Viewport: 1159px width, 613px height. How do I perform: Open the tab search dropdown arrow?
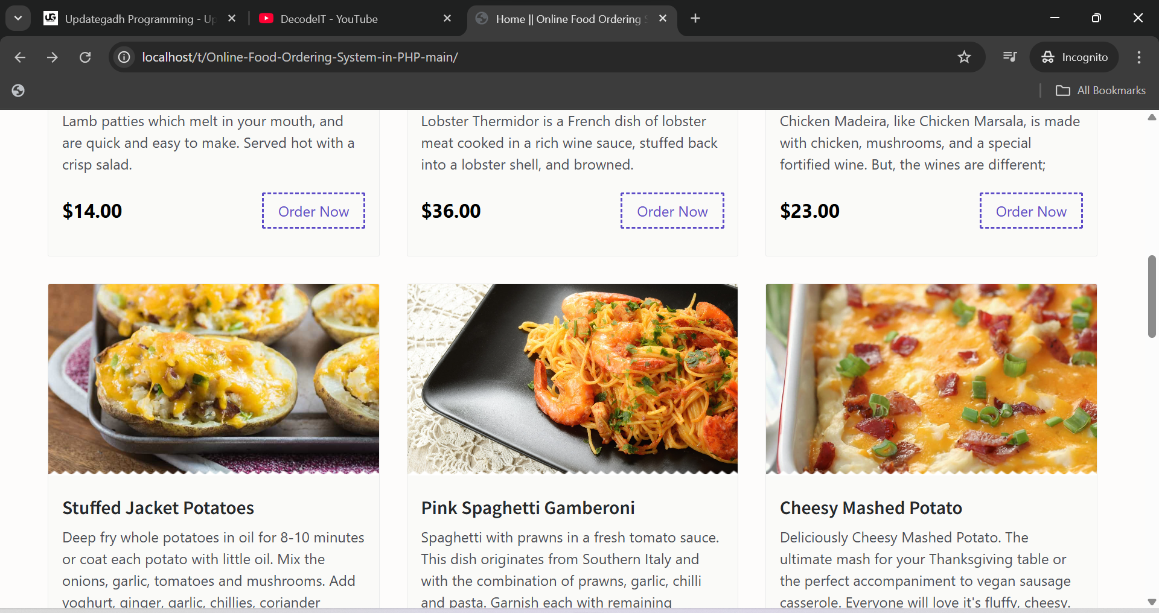click(18, 18)
